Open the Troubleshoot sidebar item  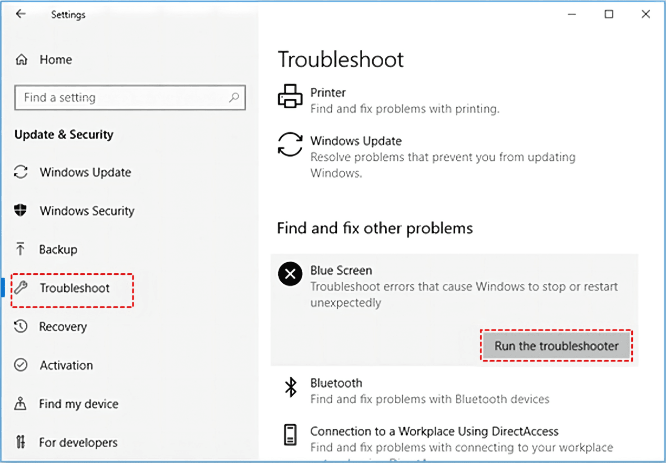(74, 288)
